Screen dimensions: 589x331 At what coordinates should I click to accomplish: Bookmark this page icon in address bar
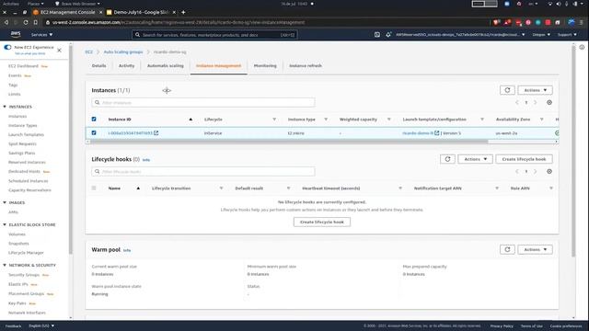(x=36, y=22)
